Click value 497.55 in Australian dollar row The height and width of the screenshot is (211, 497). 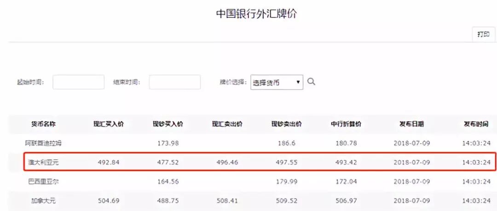pos(287,163)
